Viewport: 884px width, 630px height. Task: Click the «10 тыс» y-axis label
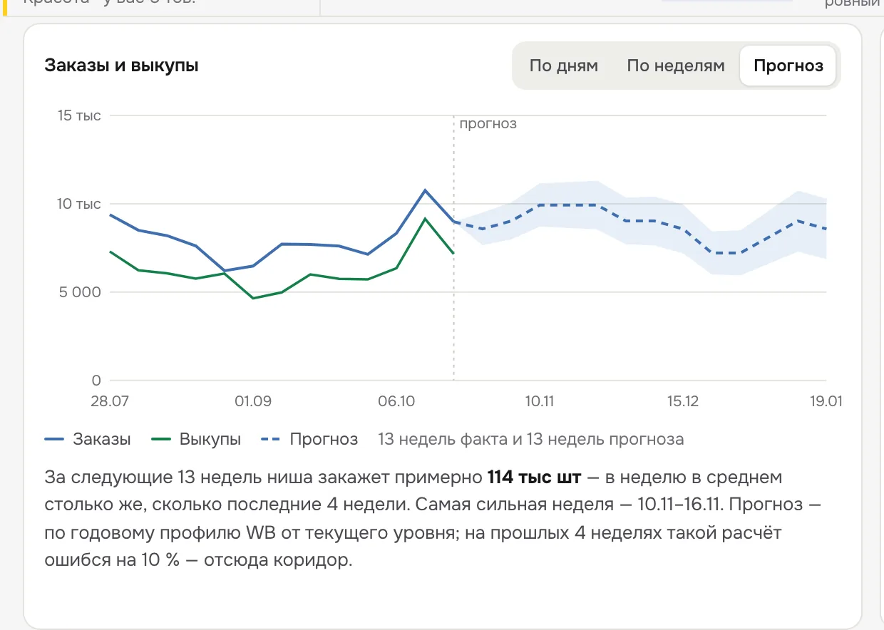tap(80, 204)
